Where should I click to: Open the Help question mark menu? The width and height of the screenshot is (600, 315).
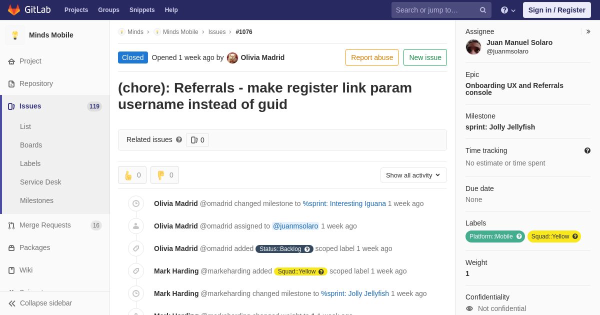pos(508,10)
